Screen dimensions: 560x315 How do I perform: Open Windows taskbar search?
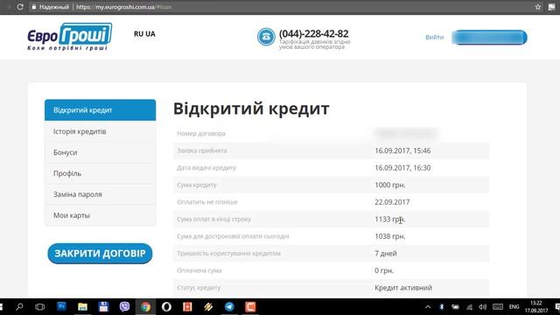[19, 307]
